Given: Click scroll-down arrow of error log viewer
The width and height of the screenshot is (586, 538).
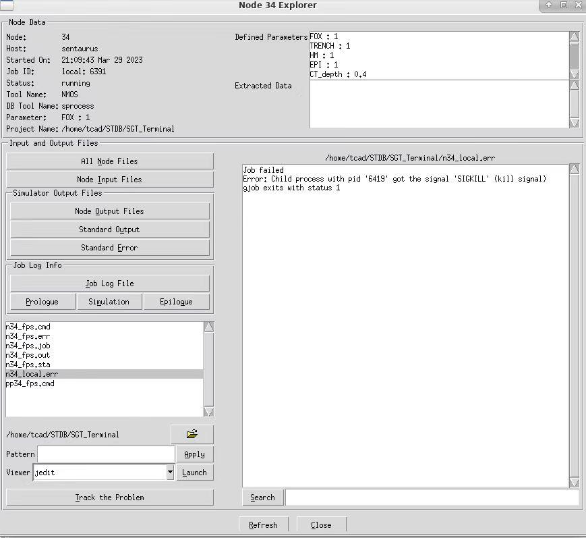Looking at the screenshot, I should [x=575, y=482].
